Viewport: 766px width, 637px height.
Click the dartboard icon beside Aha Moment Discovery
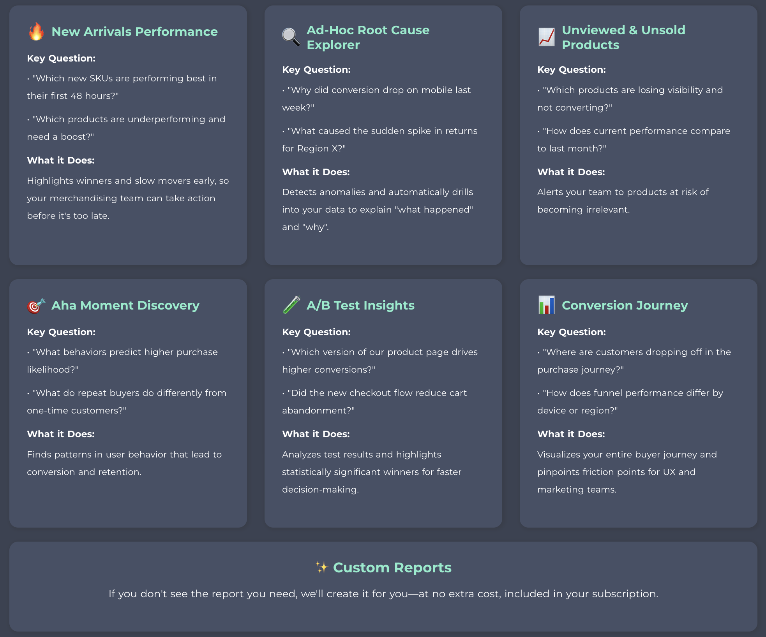point(36,306)
